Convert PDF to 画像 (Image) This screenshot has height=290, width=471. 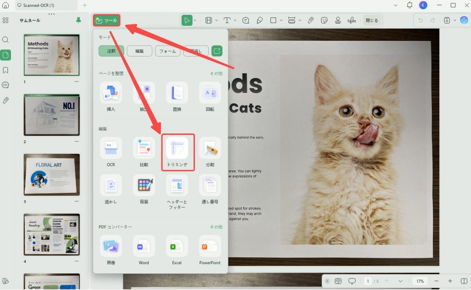coord(111,250)
